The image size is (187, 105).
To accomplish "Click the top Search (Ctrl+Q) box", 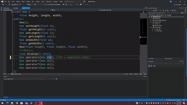I will tap(73, 1).
